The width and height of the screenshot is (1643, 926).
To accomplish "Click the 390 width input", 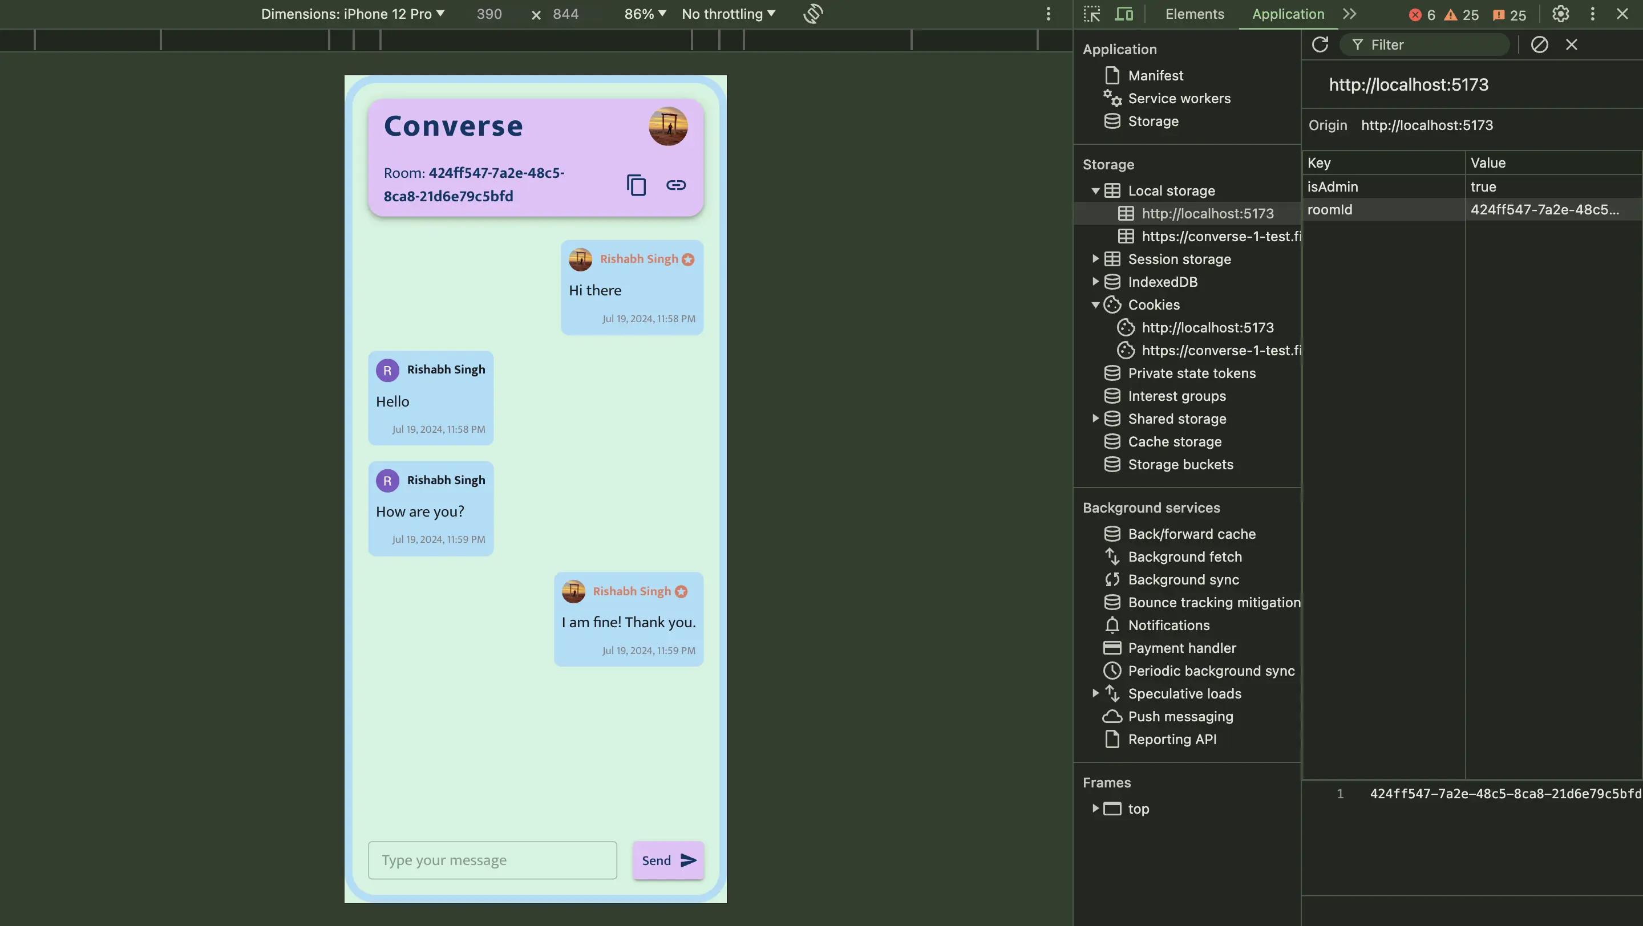I will pyautogui.click(x=489, y=14).
